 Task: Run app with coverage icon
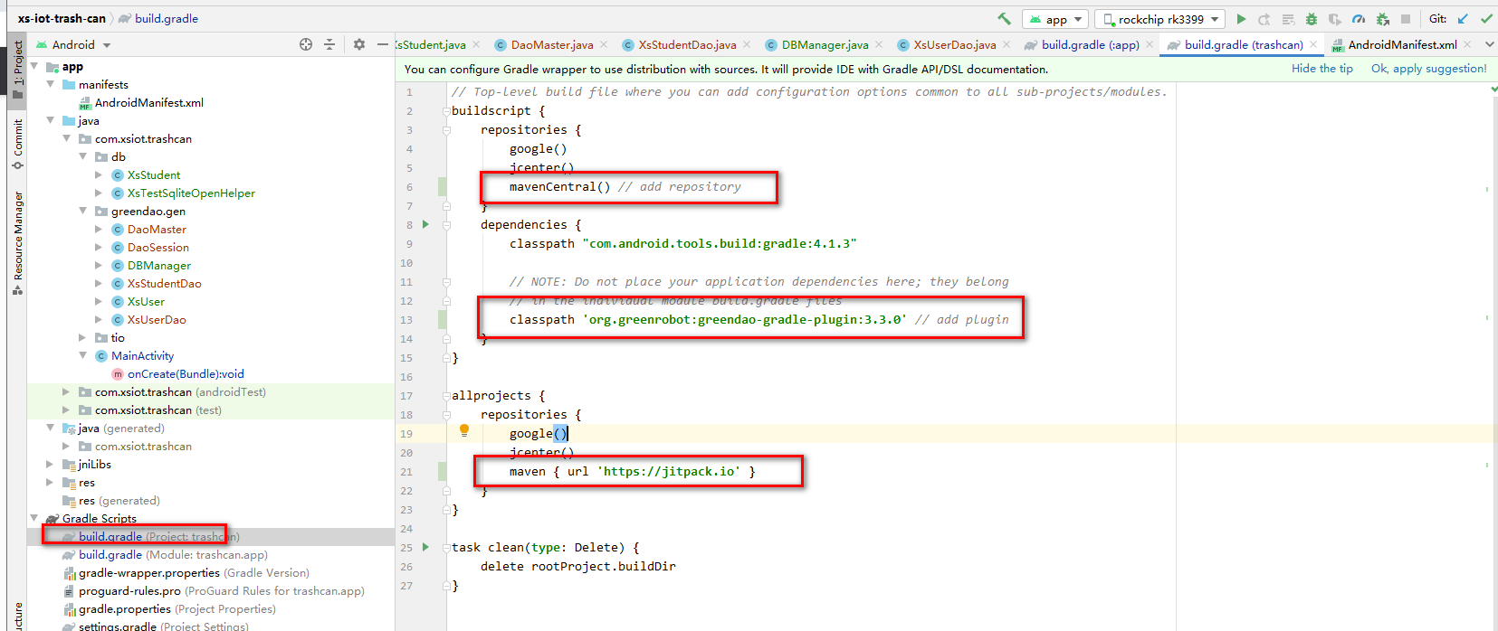point(1335,19)
